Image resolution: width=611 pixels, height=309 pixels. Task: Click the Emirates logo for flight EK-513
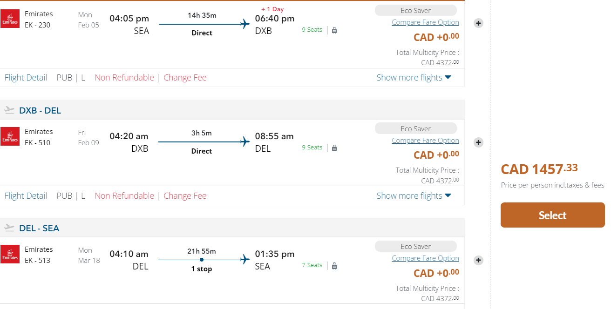pyautogui.click(x=10, y=254)
